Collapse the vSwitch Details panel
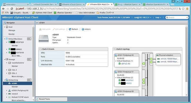Viewport: 191px width, 103px height. [40, 49]
